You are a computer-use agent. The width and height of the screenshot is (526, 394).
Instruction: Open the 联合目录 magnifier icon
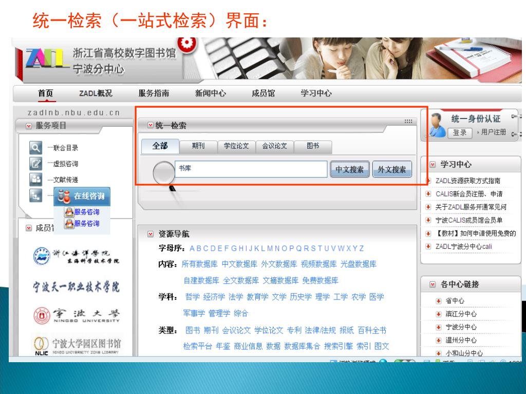click(35, 147)
